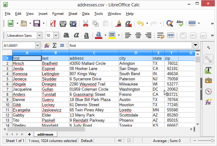Open Function Wizard in formula bar
Screen dimensions: 217x146
(x=47, y=45)
